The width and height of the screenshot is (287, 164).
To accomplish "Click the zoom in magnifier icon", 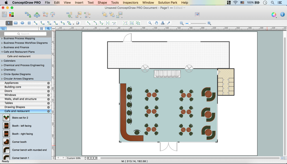I will coord(209,23).
